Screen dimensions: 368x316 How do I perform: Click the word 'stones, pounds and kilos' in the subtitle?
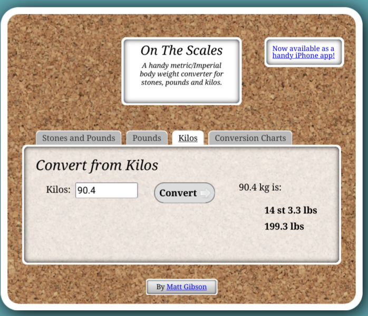tap(181, 82)
